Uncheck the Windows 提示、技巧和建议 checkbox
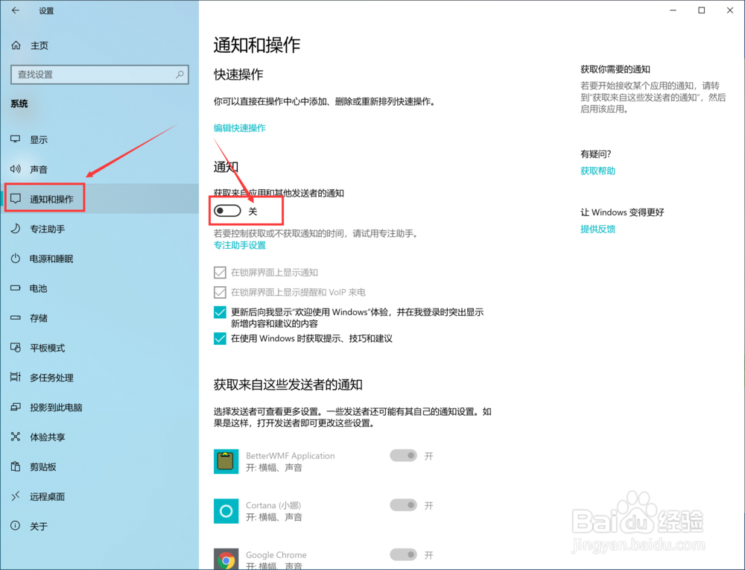The height and width of the screenshot is (570, 745). [x=220, y=338]
